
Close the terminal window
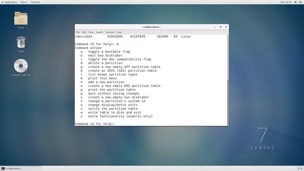pos(226,27)
